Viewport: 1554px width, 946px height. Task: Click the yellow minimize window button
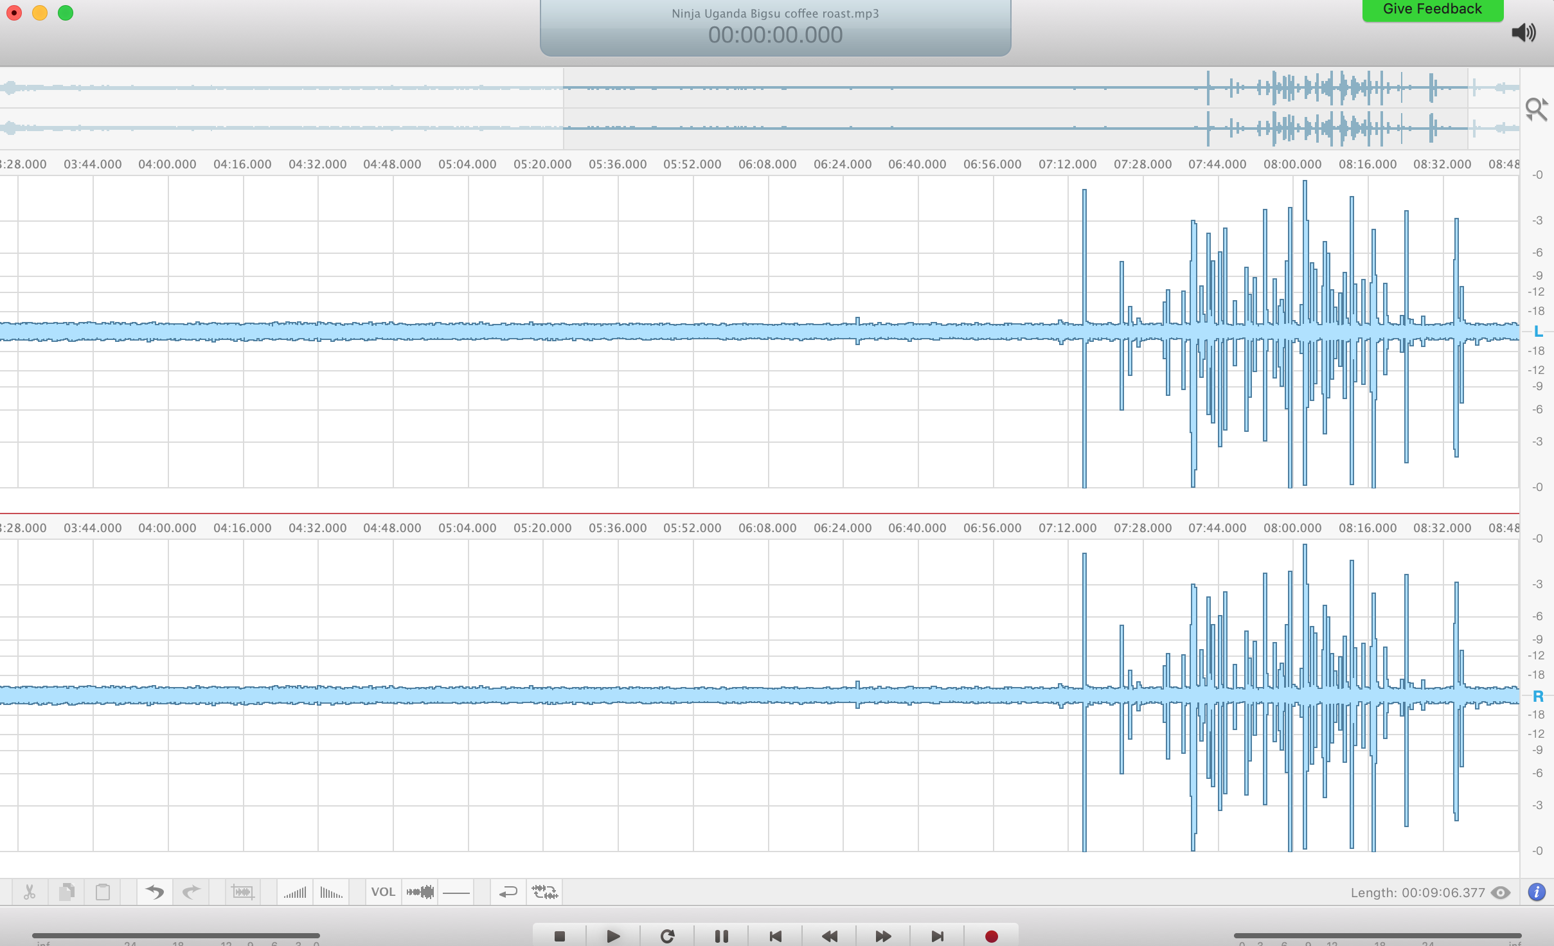tap(40, 13)
